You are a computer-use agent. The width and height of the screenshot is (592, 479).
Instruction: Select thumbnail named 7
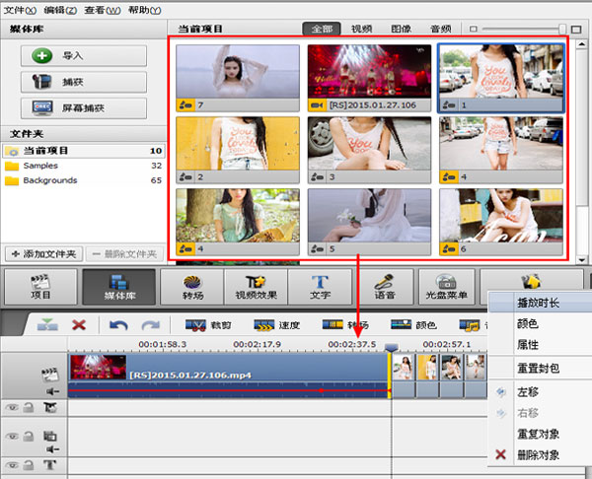click(x=238, y=78)
